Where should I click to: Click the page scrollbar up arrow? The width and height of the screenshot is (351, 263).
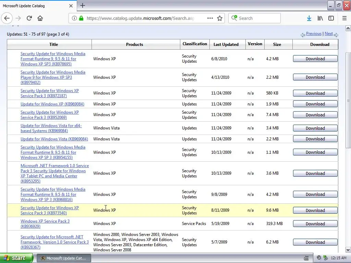coord(348,28)
